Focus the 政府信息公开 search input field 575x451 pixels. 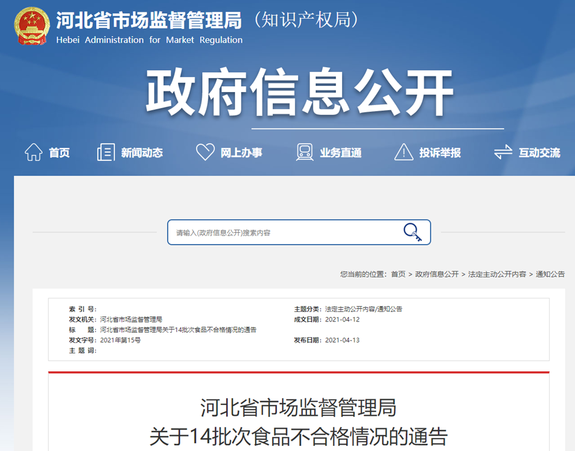(x=284, y=232)
